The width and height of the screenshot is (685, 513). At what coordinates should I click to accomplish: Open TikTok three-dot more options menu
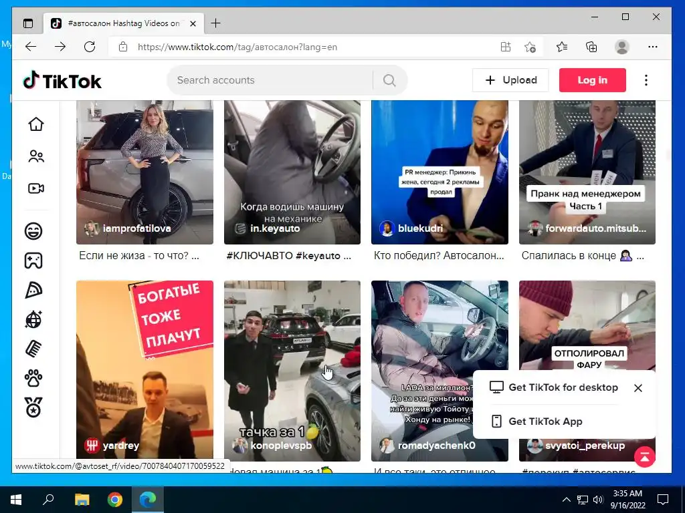tap(646, 80)
